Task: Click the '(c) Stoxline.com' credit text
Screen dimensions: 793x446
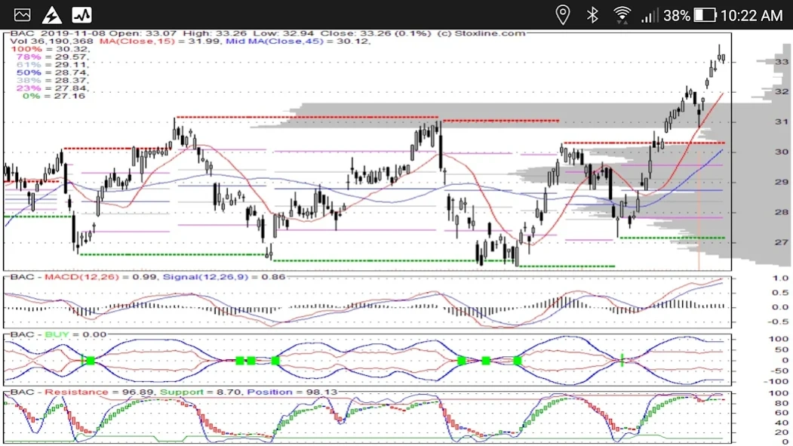Action: (x=481, y=33)
